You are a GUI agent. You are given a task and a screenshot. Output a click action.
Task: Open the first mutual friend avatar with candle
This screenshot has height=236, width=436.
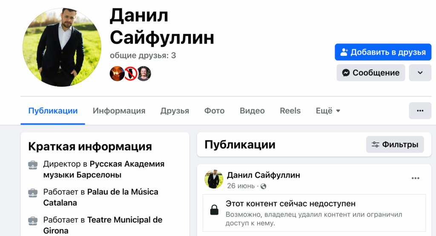pyautogui.click(x=117, y=73)
